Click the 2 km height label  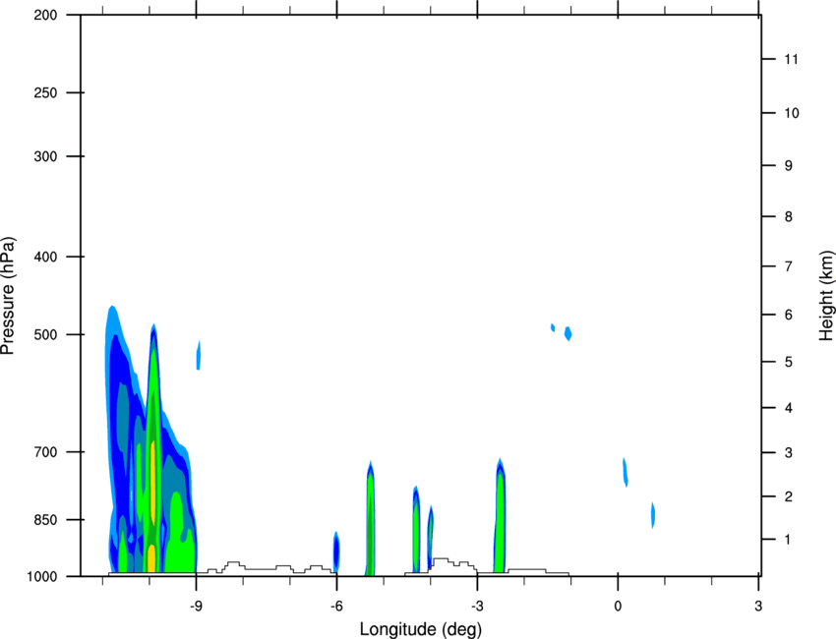(789, 496)
